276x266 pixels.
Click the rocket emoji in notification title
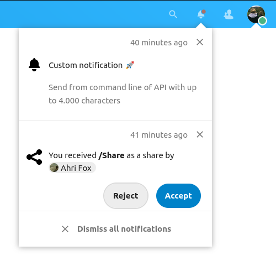(x=130, y=65)
